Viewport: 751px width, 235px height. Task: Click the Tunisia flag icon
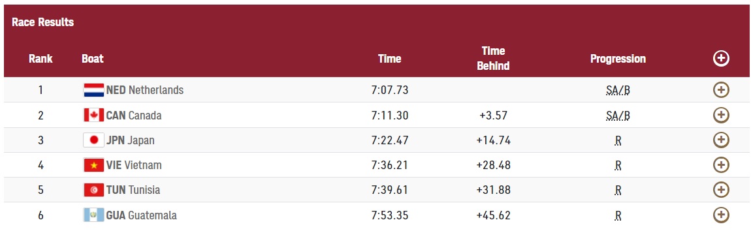pyautogui.click(x=93, y=190)
